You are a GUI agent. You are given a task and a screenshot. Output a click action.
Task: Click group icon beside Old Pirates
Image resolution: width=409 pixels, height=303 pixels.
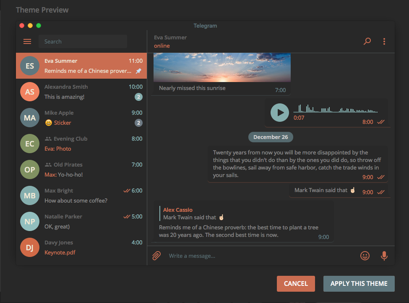point(48,164)
